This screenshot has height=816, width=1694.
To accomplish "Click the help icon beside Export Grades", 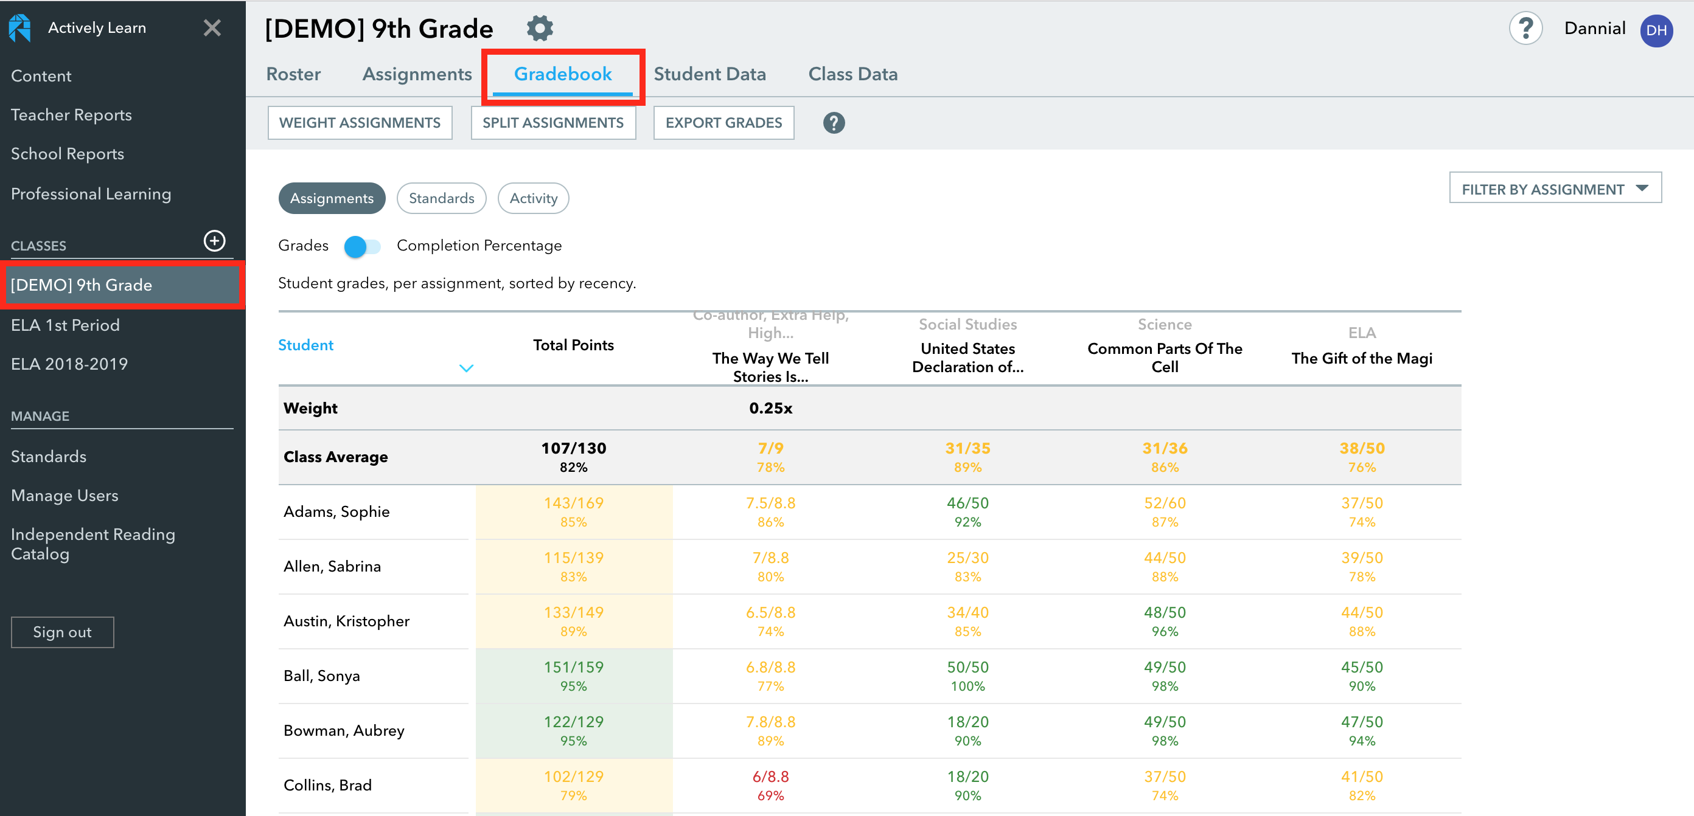I will point(834,122).
